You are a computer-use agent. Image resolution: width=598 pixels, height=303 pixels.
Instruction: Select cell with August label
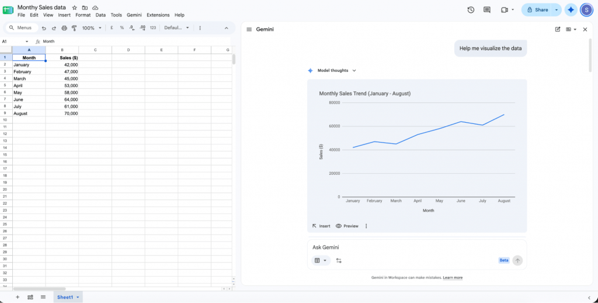29,113
